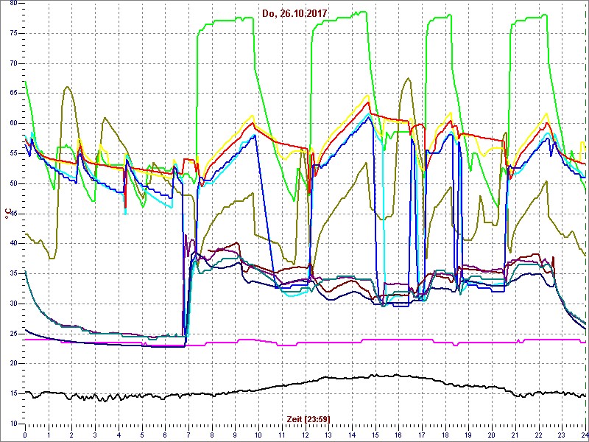Image resolution: width=589 pixels, height=442 pixels.
Task: Click hour '22' on the time axis
Action: click(x=539, y=435)
